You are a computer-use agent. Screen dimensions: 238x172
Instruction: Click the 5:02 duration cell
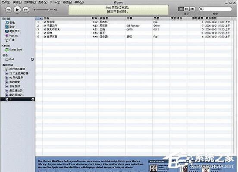click(x=95, y=22)
